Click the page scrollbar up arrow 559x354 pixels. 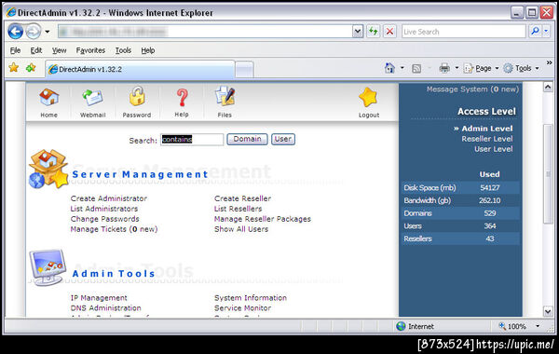click(548, 87)
